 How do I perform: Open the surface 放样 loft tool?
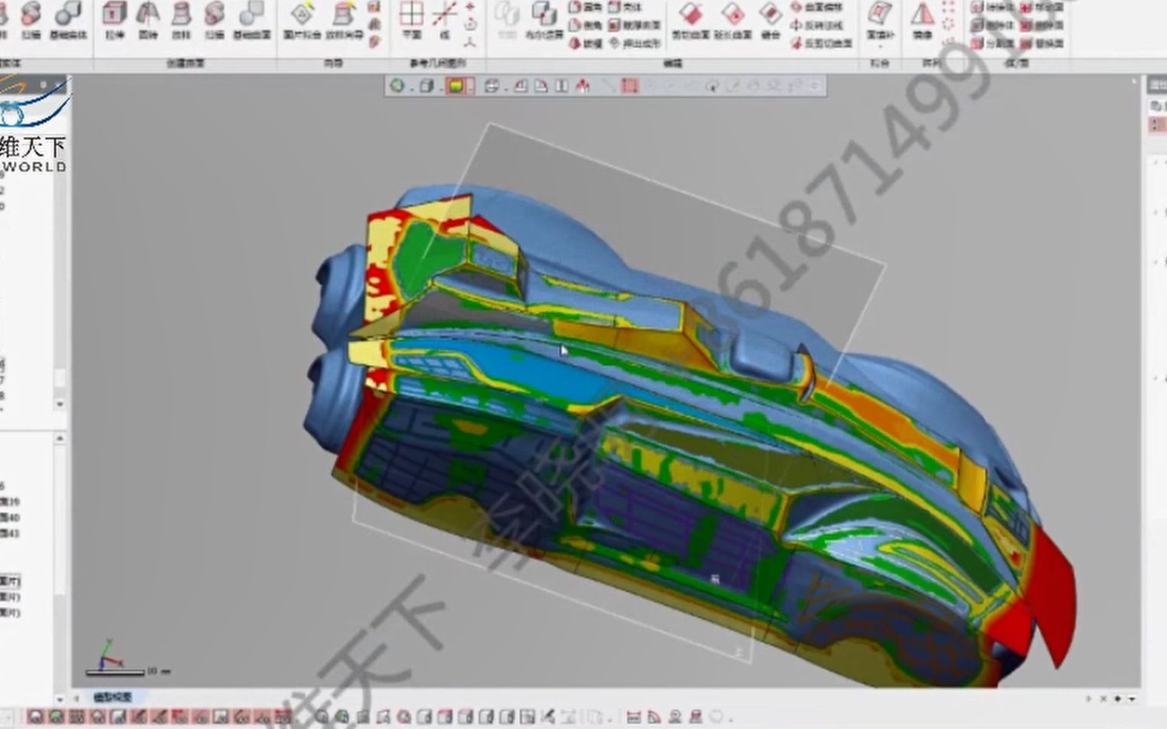tap(181, 20)
